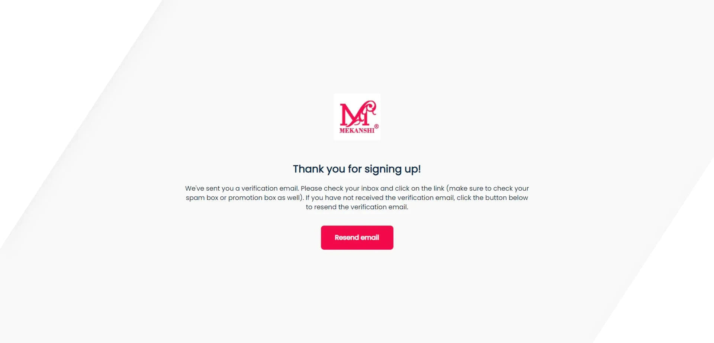Click the white diagonal area at top left
Screen dimensions: 714x343
(x=56, y=56)
